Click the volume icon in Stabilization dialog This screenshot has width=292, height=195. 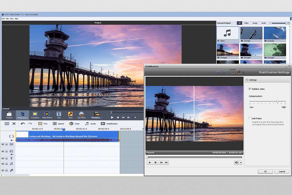pos(237,162)
